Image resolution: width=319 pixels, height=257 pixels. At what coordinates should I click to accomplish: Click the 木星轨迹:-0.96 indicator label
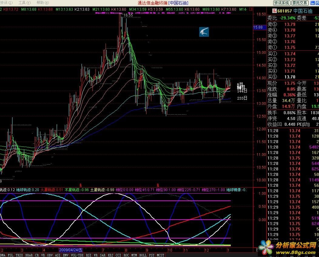[77, 190]
